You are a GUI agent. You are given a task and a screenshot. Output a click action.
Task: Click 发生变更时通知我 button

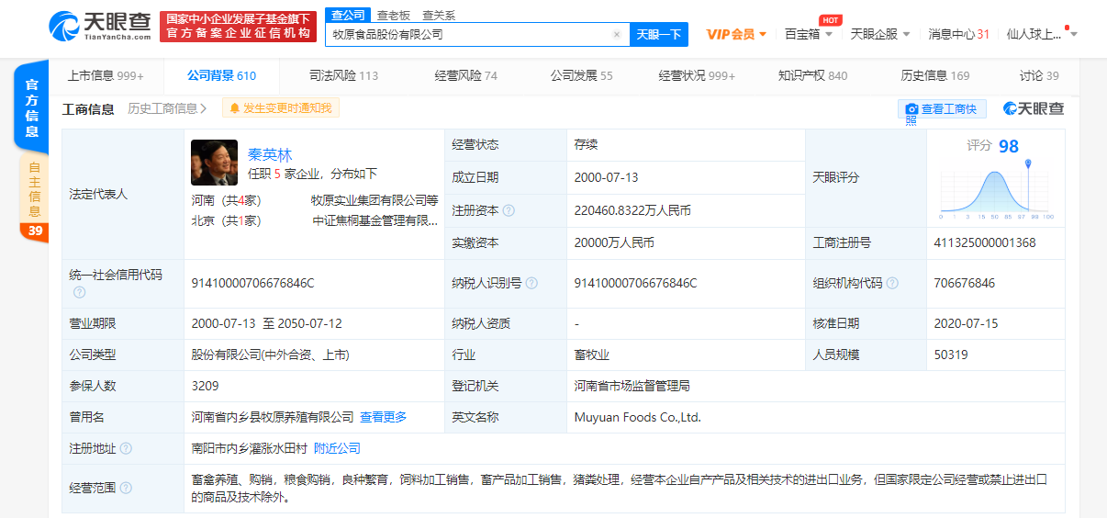point(281,108)
